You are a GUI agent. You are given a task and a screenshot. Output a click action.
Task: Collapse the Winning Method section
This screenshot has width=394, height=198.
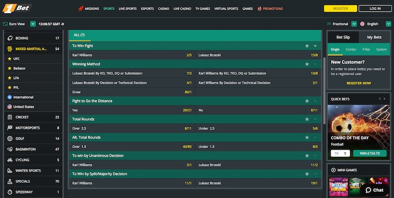coord(315,64)
